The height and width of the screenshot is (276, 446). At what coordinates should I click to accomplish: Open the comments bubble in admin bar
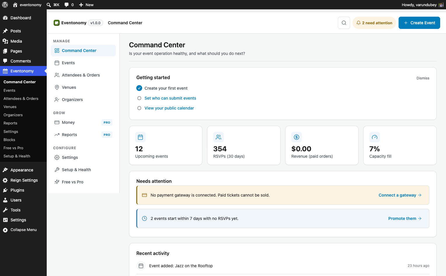click(x=69, y=5)
